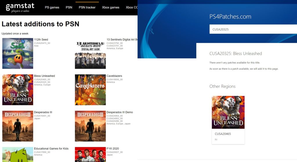Click the Educational Games for Kids cover

coord(18,154)
